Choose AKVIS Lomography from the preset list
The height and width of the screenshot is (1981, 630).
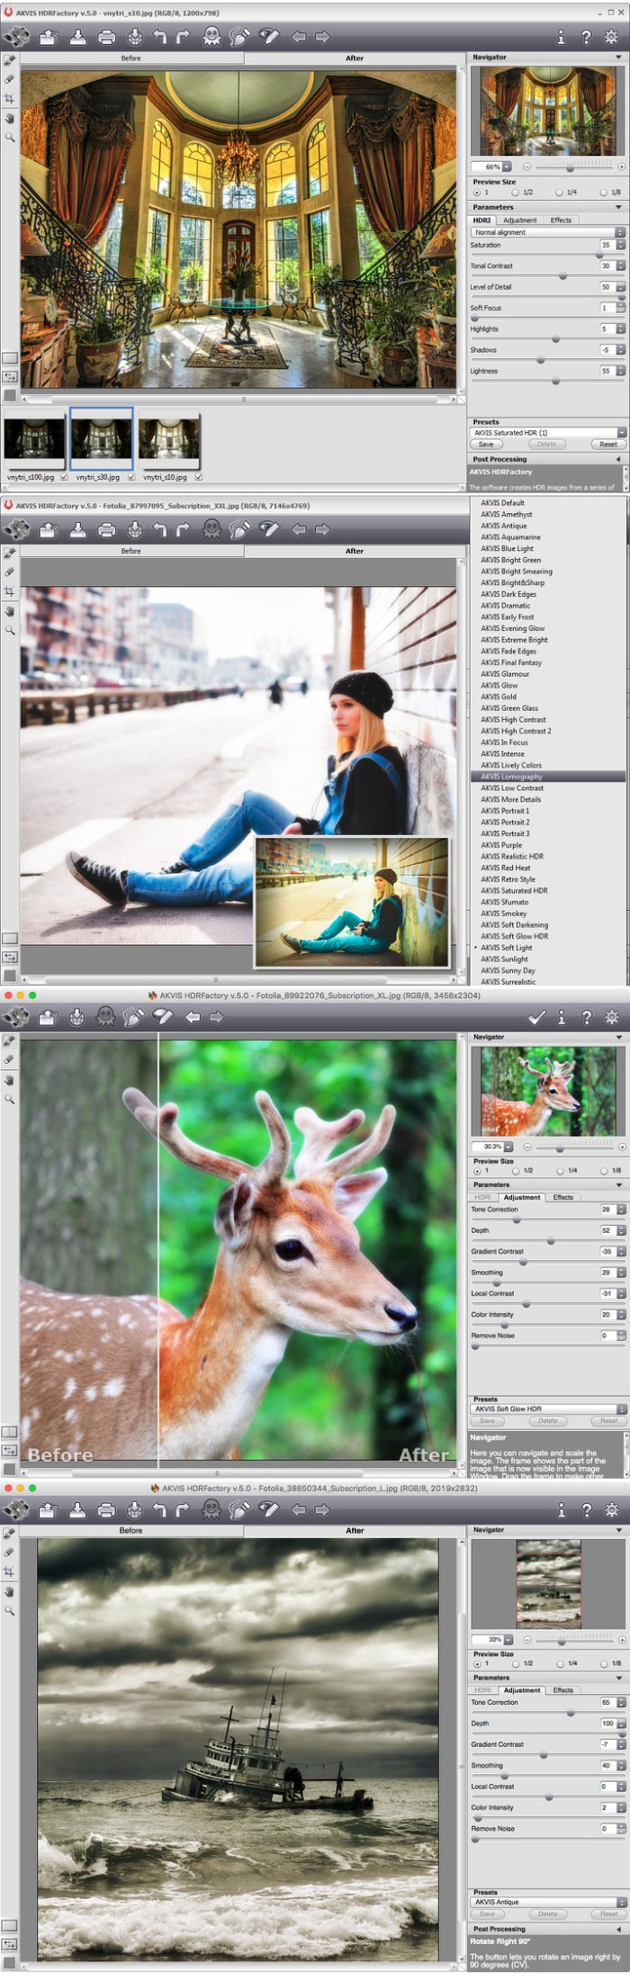tap(511, 777)
